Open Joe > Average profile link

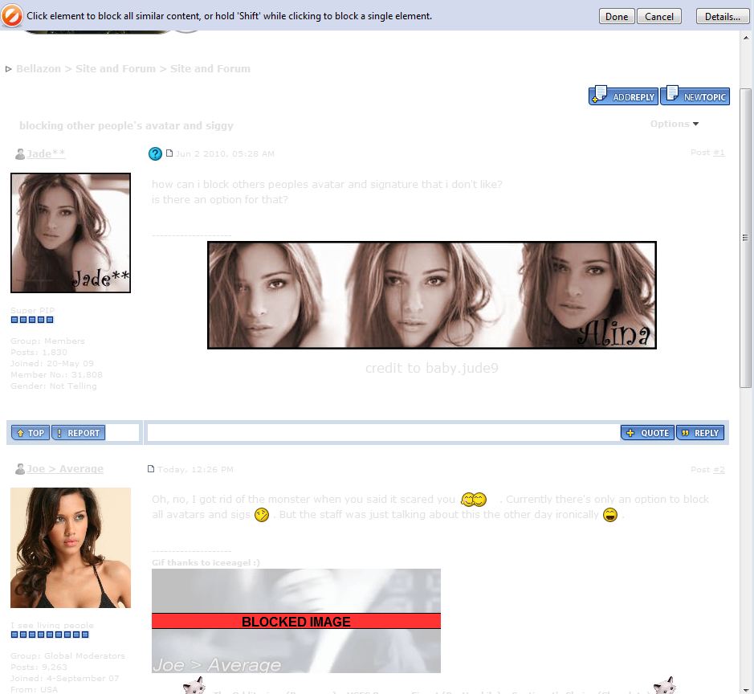tap(65, 469)
